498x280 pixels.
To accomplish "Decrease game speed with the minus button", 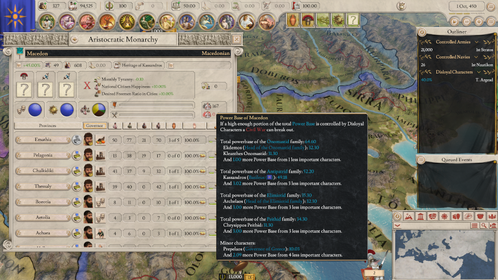I will point(466,22).
